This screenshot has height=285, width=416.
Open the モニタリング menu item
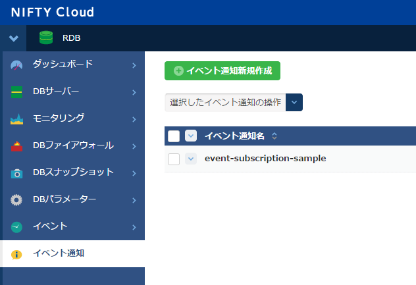click(x=74, y=119)
